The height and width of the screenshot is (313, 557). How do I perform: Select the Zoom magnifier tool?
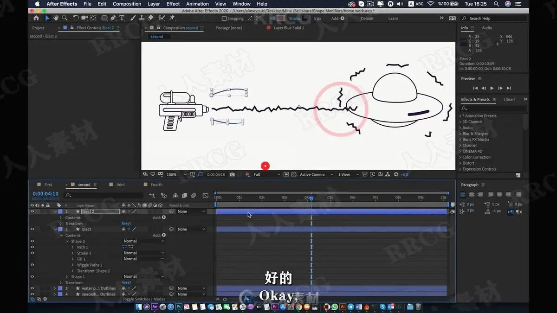click(x=65, y=18)
